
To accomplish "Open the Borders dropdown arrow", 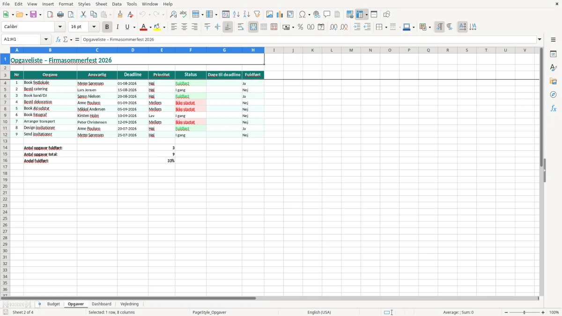I will (x=385, y=27).
